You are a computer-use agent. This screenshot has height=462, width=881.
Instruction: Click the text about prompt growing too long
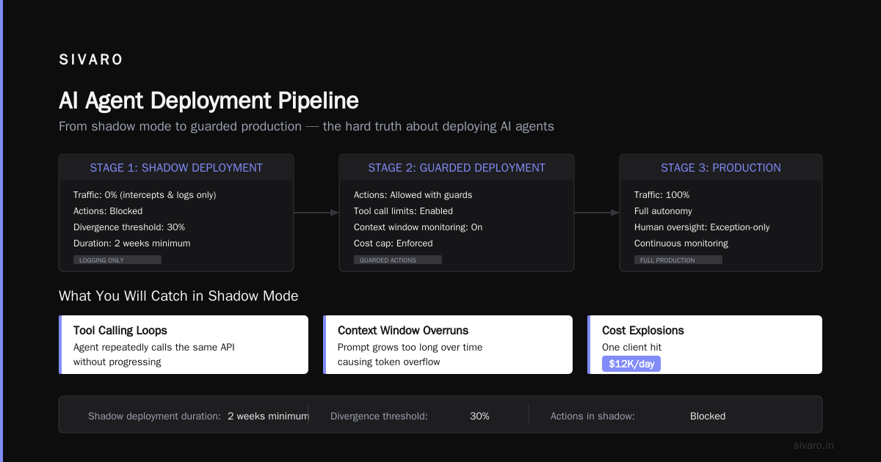click(410, 354)
